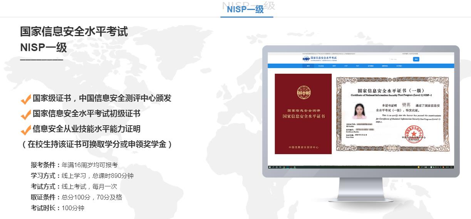471x219 pixels.
Task: Click the NISP logo in the monitor page
Action: (306, 59)
